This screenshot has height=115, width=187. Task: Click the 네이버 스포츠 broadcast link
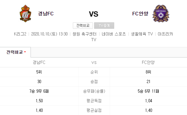(x=114, y=34)
